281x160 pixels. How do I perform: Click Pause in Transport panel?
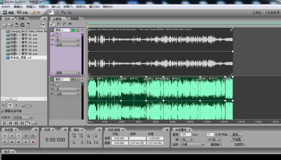pyautogui.click(x=19, y=136)
